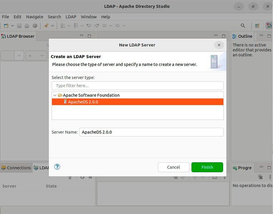Open the Edit menu
The width and height of the screenshot is (273, 214).
coord(17,17)
